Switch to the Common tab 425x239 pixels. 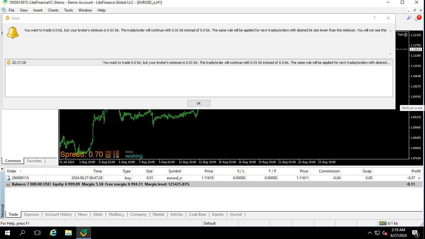[13, 161]
